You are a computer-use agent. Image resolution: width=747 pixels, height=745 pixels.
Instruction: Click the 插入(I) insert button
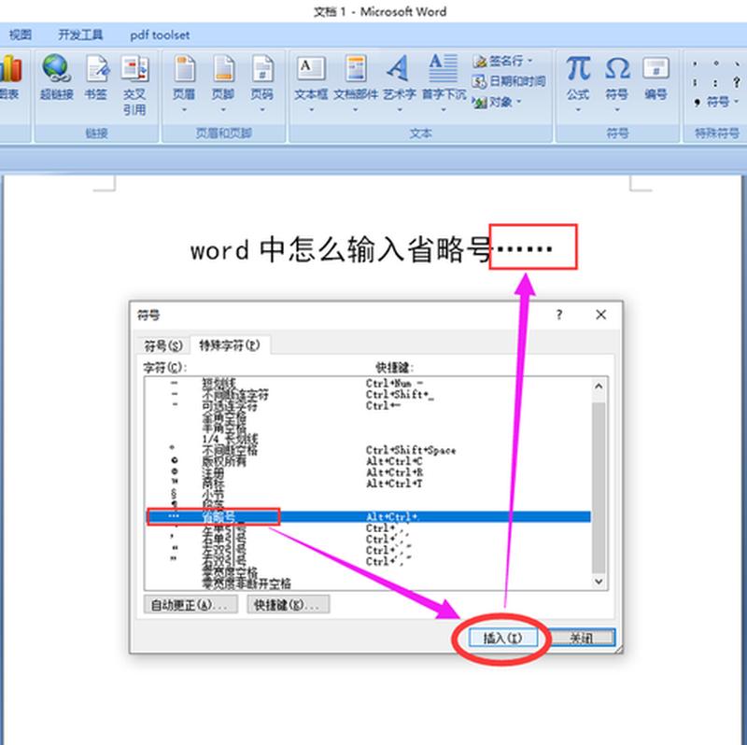tap(502, 638)
